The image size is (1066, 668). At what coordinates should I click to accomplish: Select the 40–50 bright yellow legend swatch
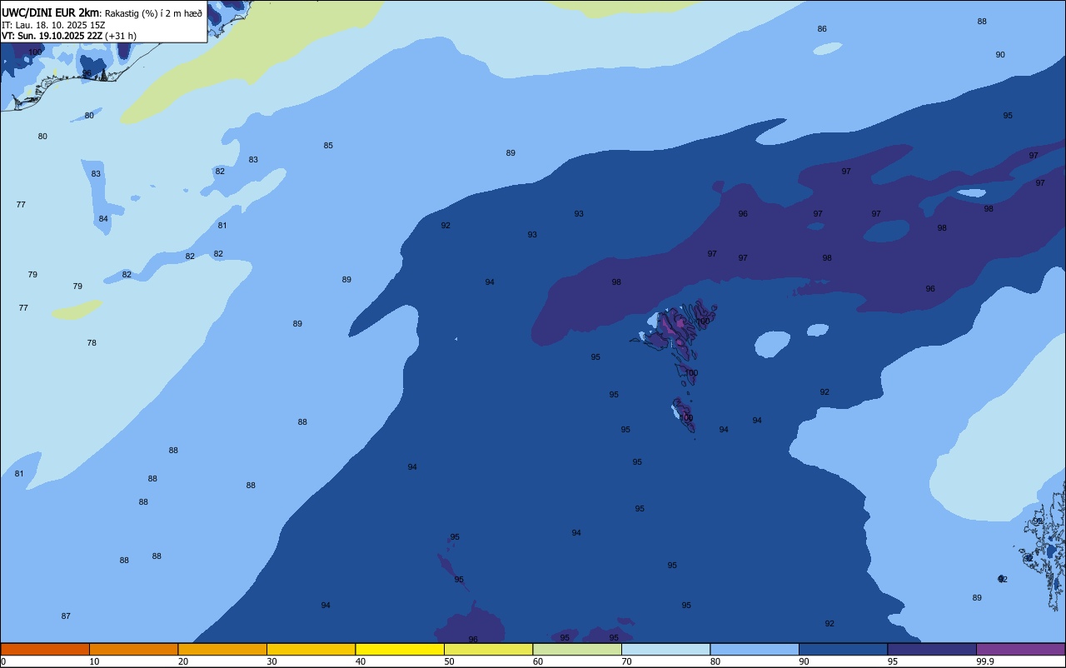tap(400, 649)
